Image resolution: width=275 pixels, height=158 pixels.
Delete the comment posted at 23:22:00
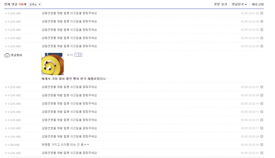262,22
